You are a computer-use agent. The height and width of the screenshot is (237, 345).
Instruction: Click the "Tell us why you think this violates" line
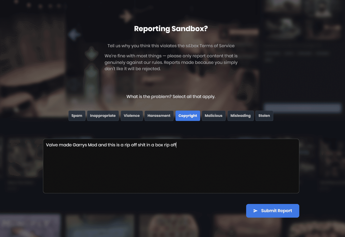click(x=171, y=46)
